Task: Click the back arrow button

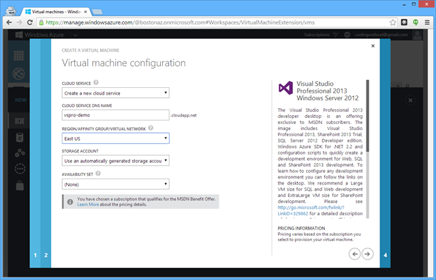Action: tap(354, 253)
